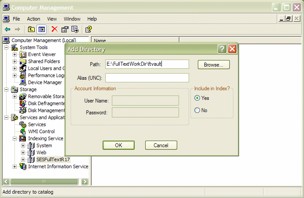Expand the Event Viewer node
The image size is (304, 198).
point(15,54)
